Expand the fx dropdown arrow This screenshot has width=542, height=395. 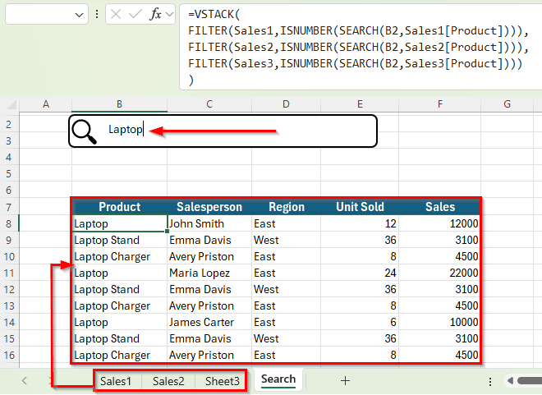point(169,14)
